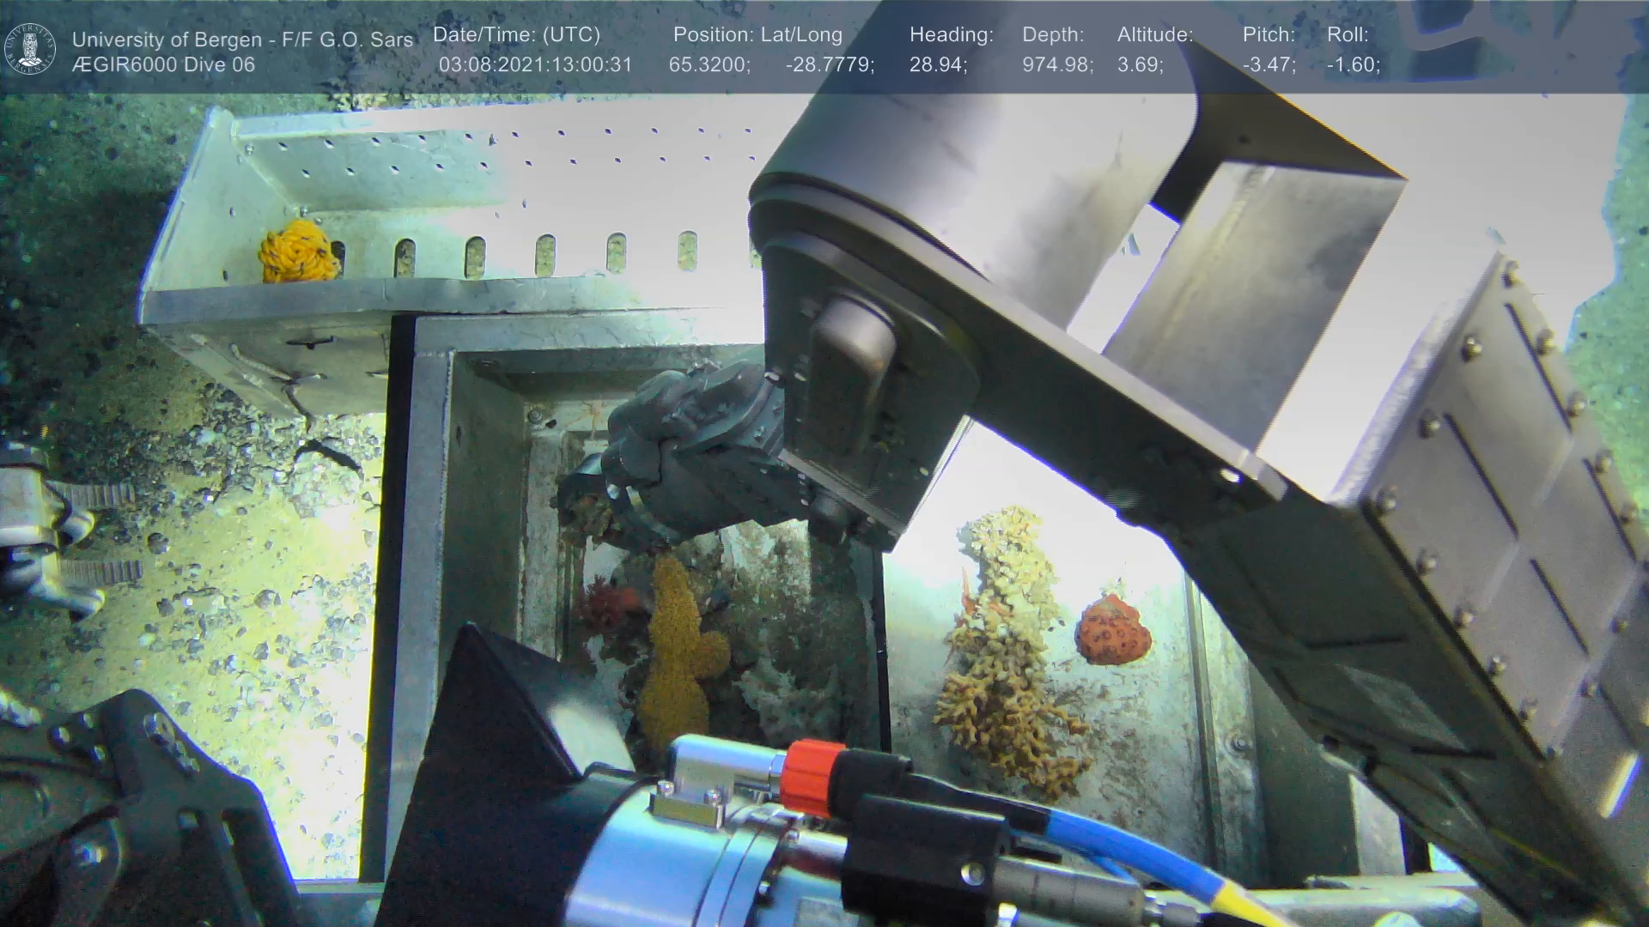1649x927 pixels.
Task: Click the 'Date/Time: (UTC)' label
Action: (x=516, y=34)
